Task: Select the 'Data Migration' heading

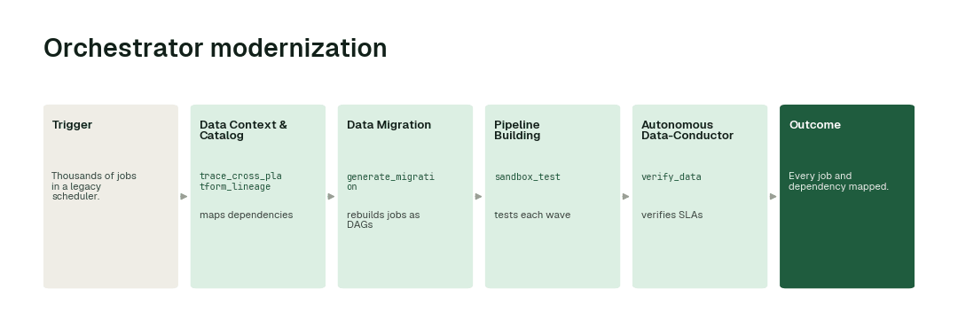Action: 389,124
